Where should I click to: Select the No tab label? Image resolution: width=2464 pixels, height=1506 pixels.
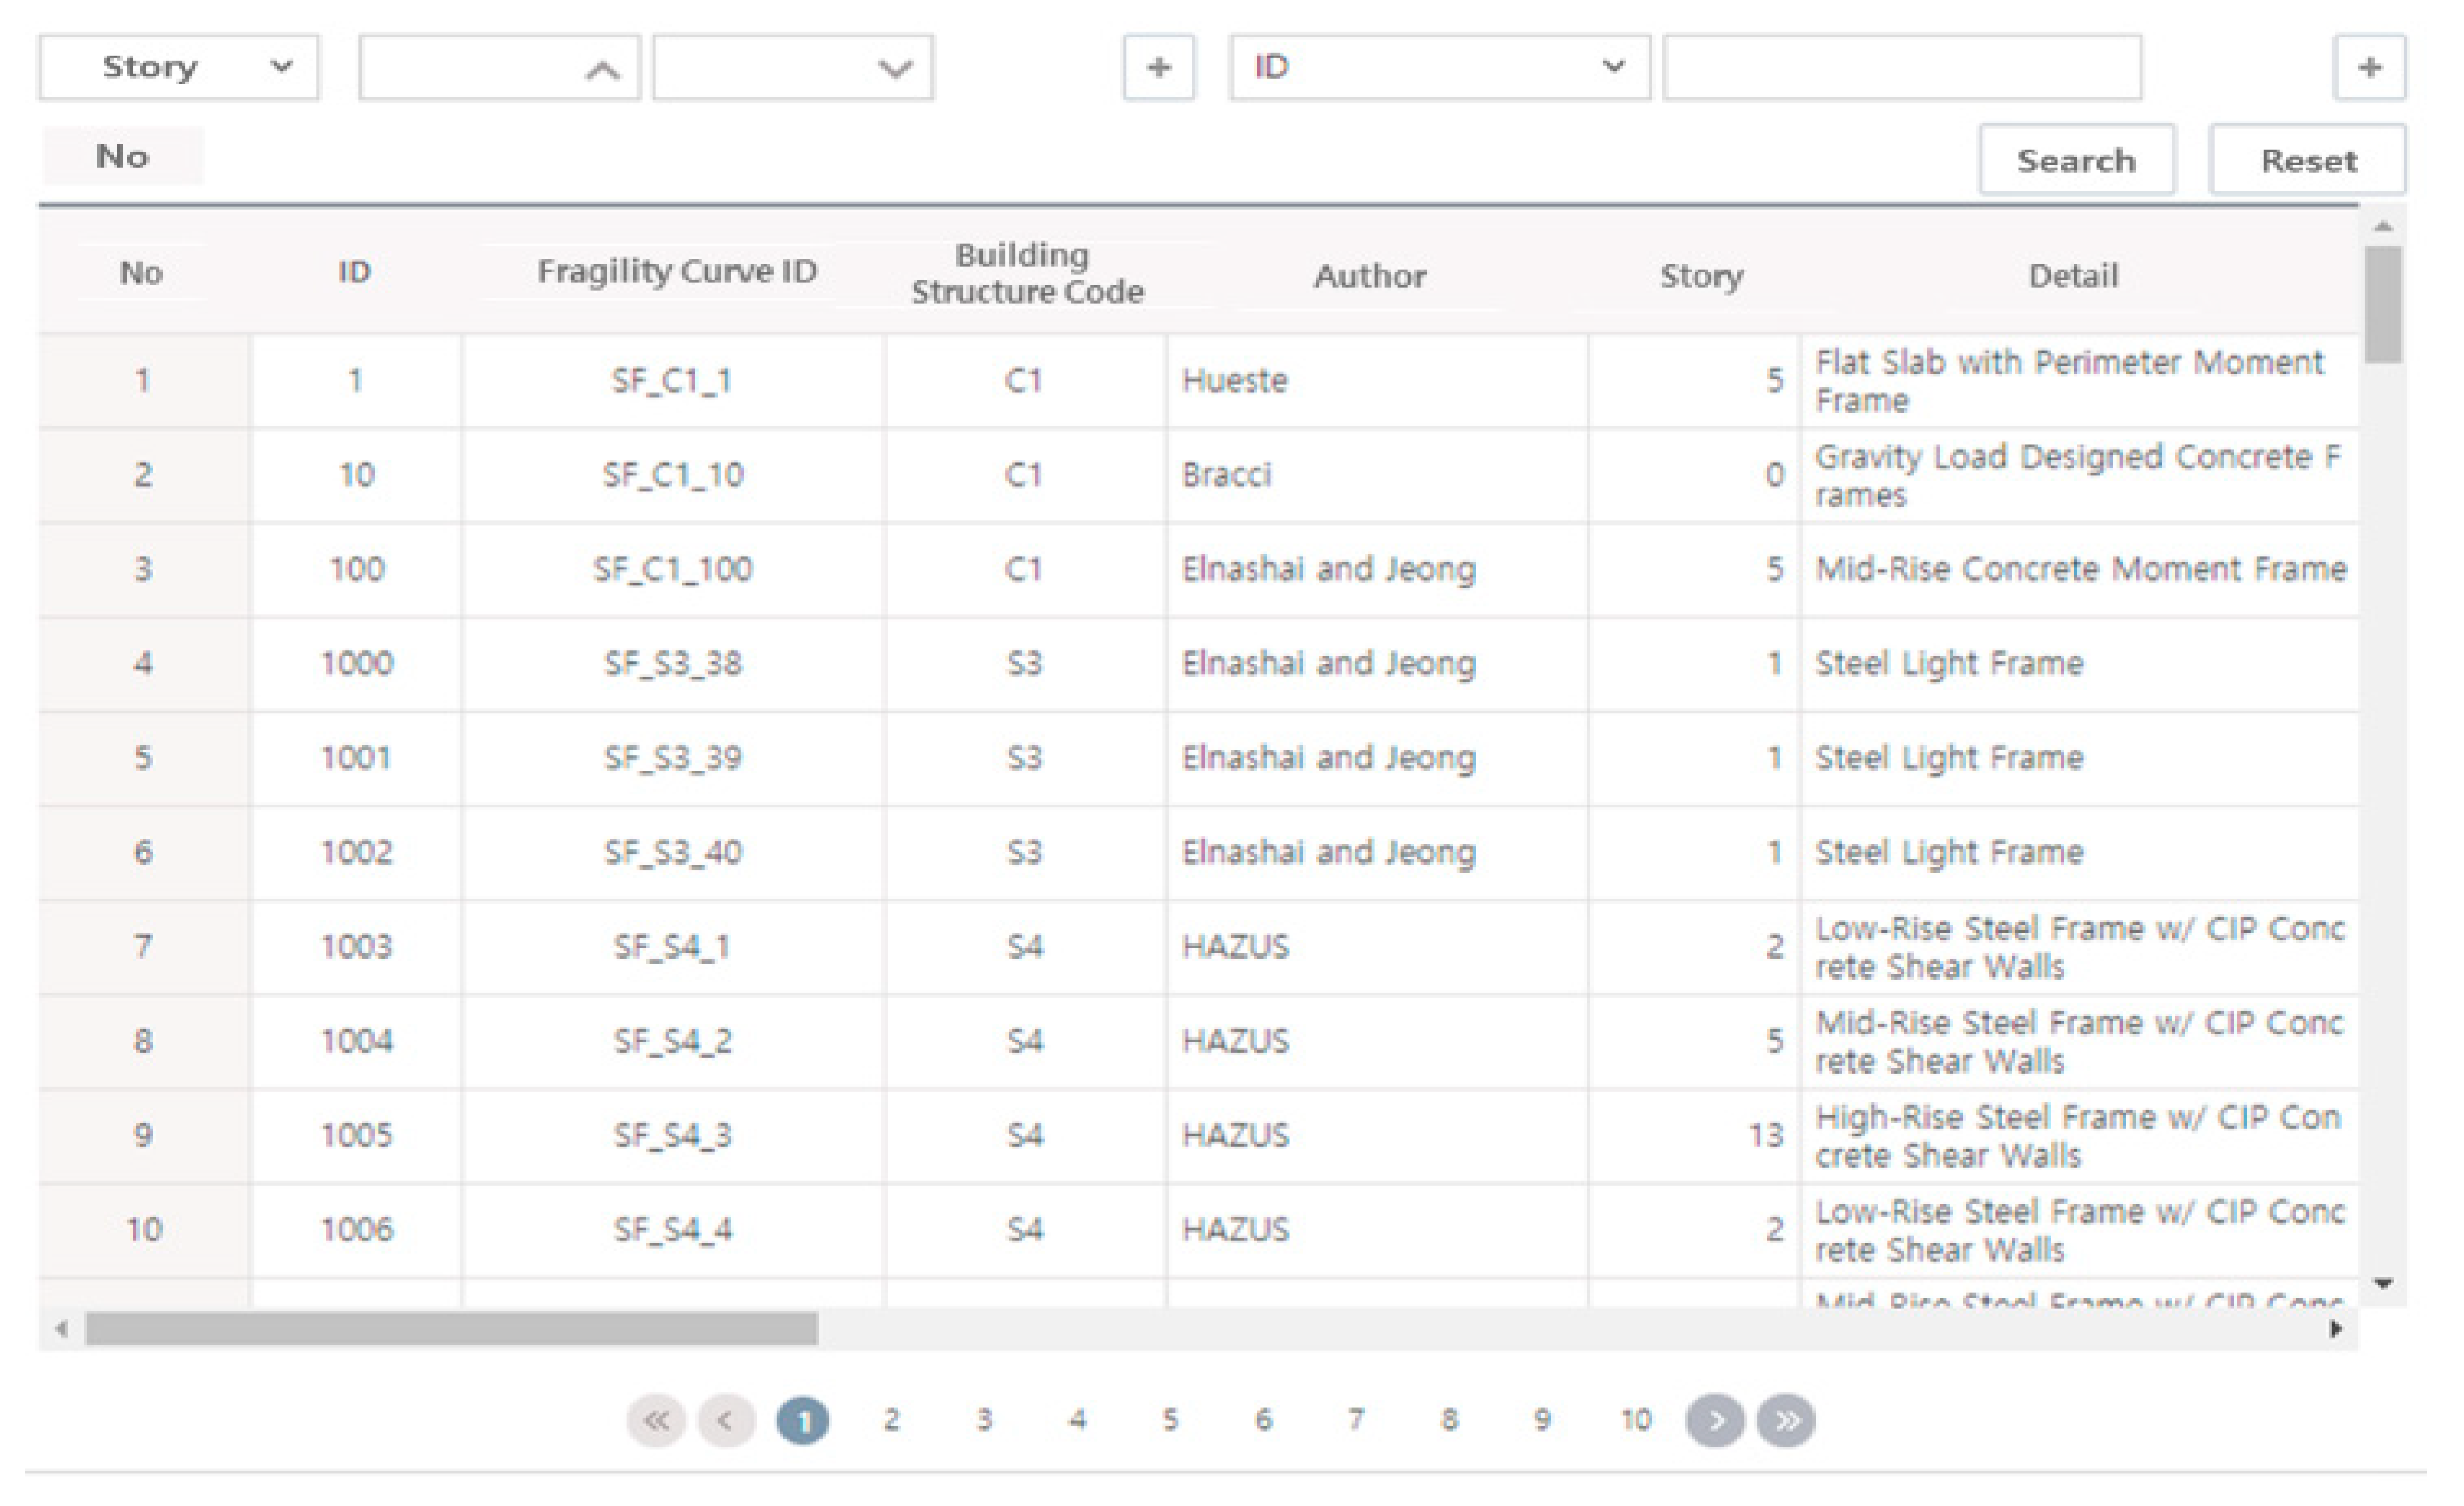[123, 156]
